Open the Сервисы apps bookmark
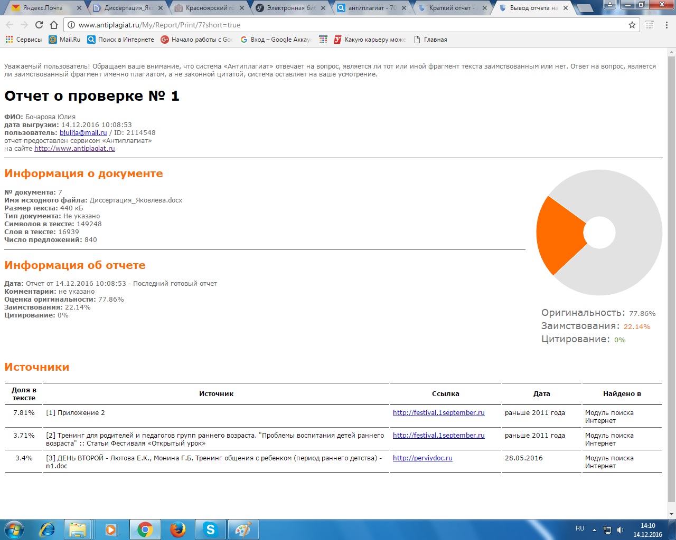Viewport: 676px width, 540px height. click(x=23, y=40)
